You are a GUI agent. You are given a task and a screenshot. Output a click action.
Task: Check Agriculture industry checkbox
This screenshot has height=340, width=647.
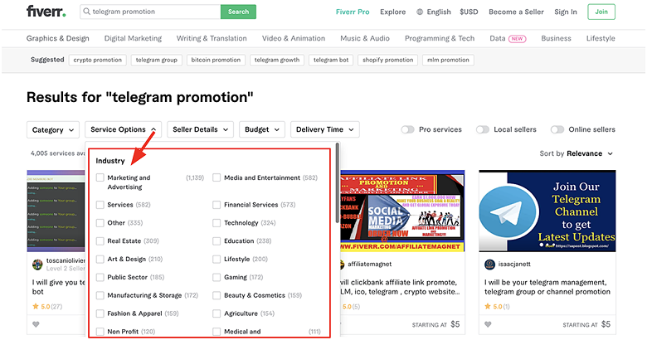[x=216, y=313]
